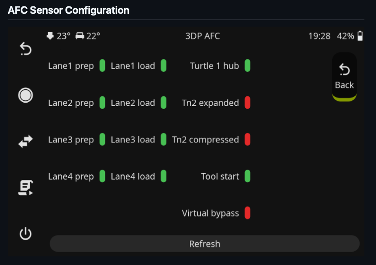The height and width of the screenshot is (265, 376).
Task: Click the Lane2 load sensor indicator
Action: point(164,103)
